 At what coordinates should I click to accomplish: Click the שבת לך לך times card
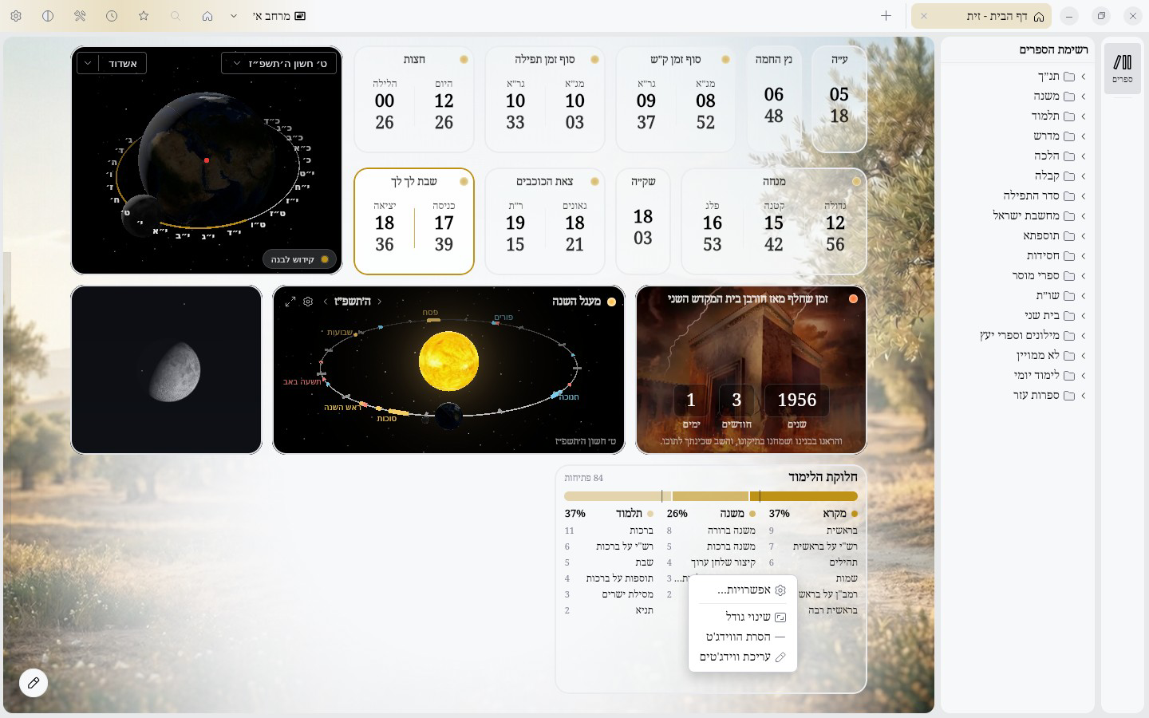(x=414, y=221)
